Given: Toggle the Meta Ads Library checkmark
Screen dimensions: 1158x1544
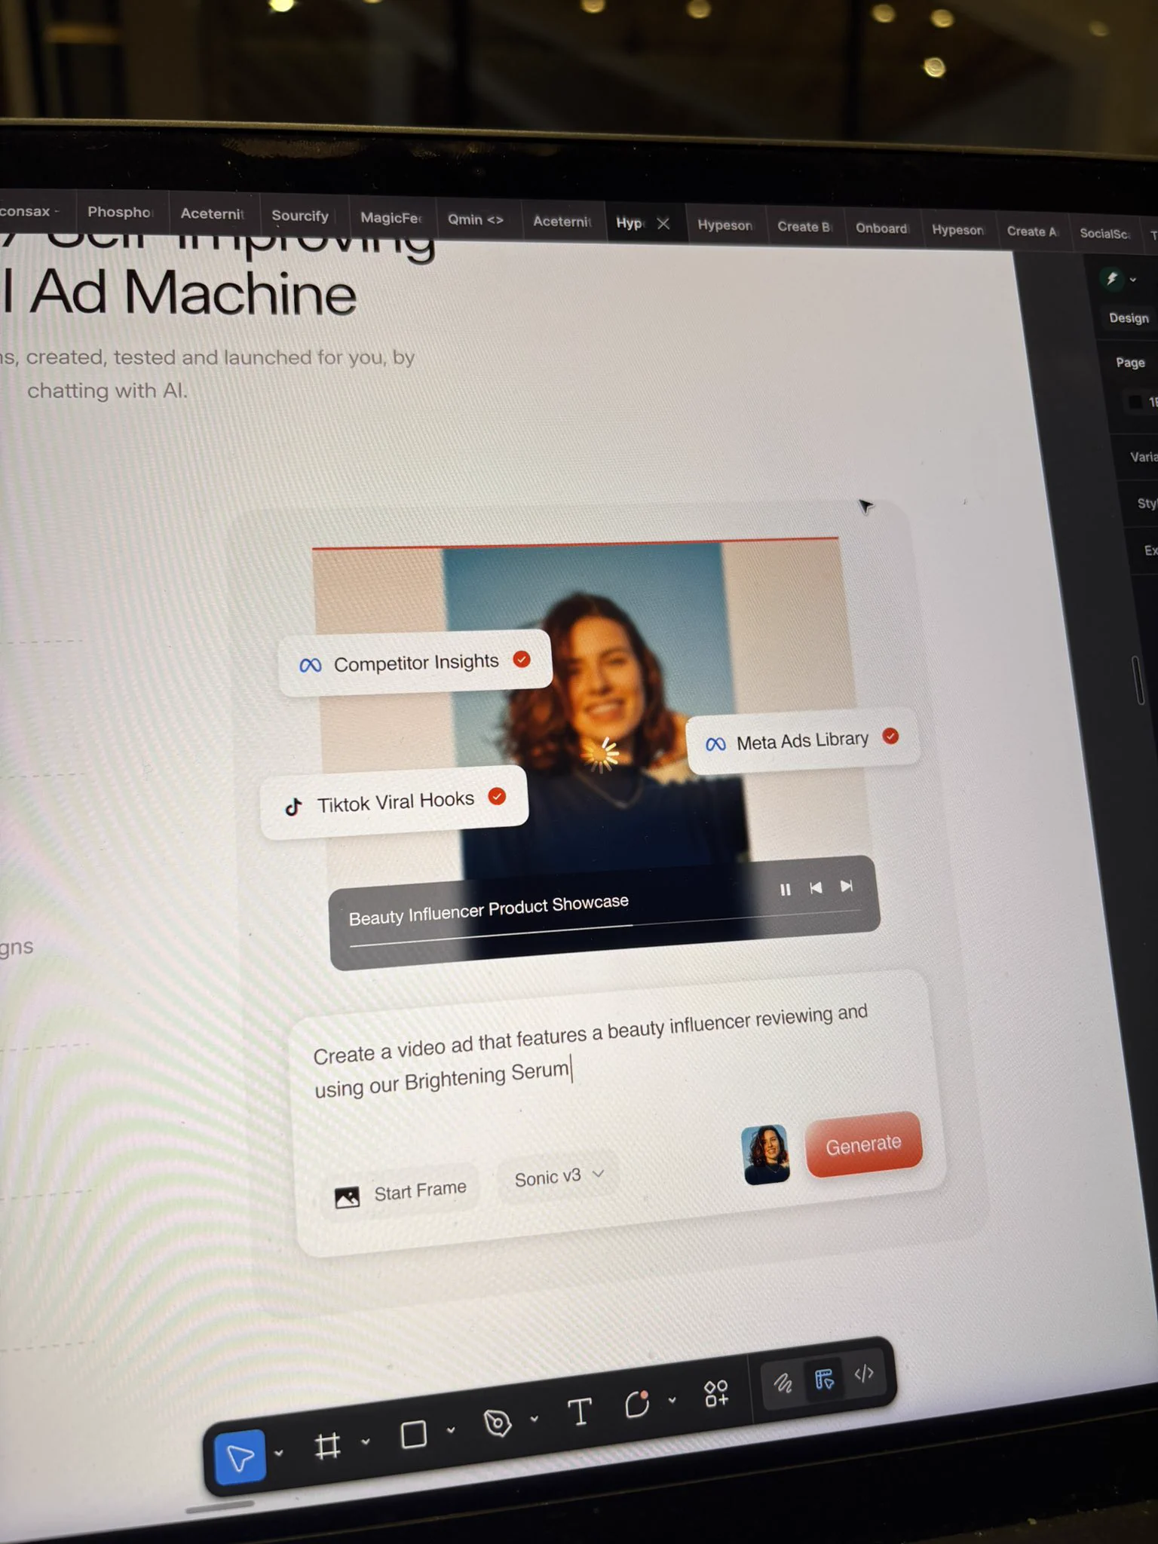Looking at the screenshot, I should [x=891, y=736].
